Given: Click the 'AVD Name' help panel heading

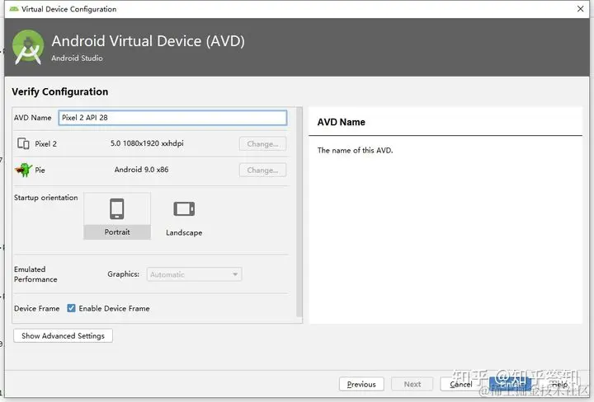Looking at the screenshot, I should [342, 122].
